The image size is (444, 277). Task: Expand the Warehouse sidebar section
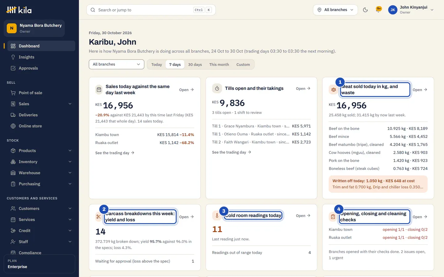pos(41,173)
